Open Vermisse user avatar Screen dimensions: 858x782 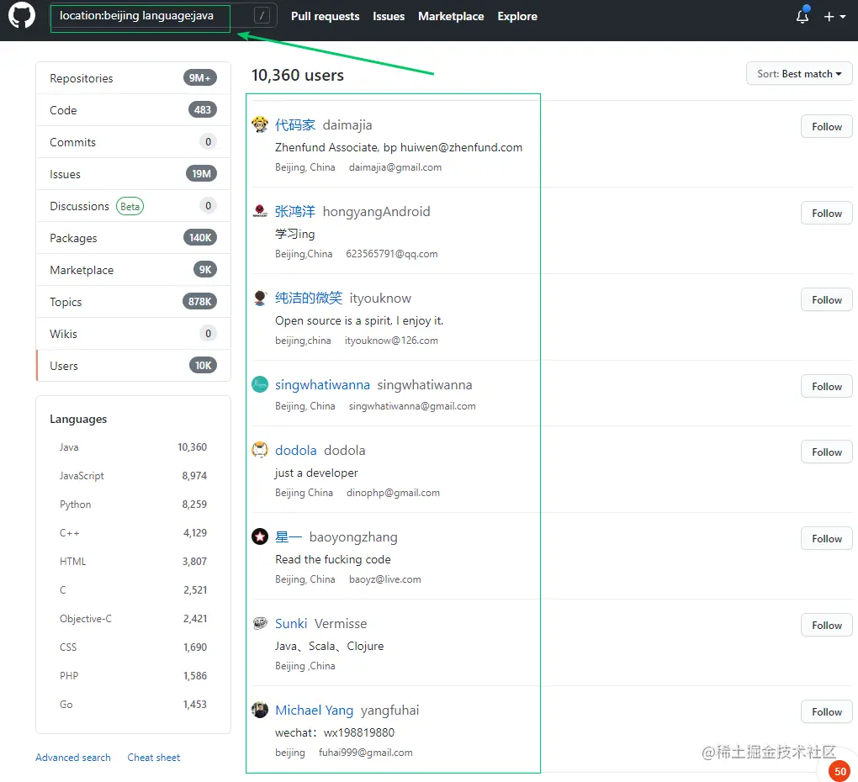(260, 623)
